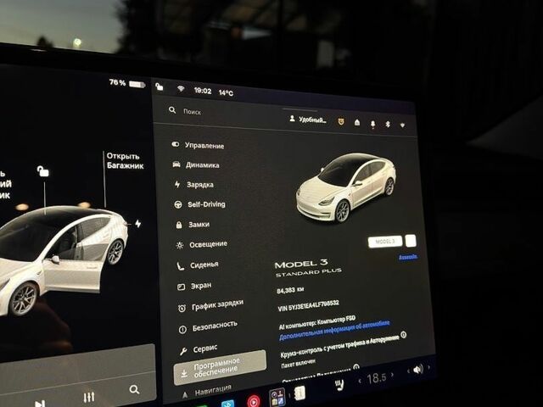Tap the VIN 5YJ3E1EA4LF798532 text
This screenshot has height=407, width=543.
pyautogui.click(x=308, y=306)
